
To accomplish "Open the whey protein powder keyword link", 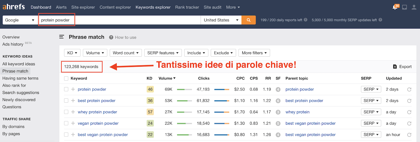I will pyautogui.click(x=97, y=112).
